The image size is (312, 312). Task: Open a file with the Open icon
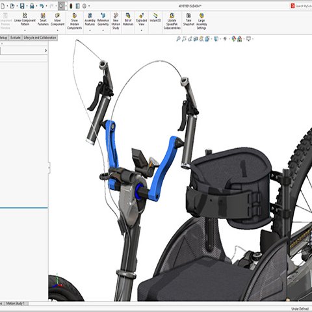(12, 6)
